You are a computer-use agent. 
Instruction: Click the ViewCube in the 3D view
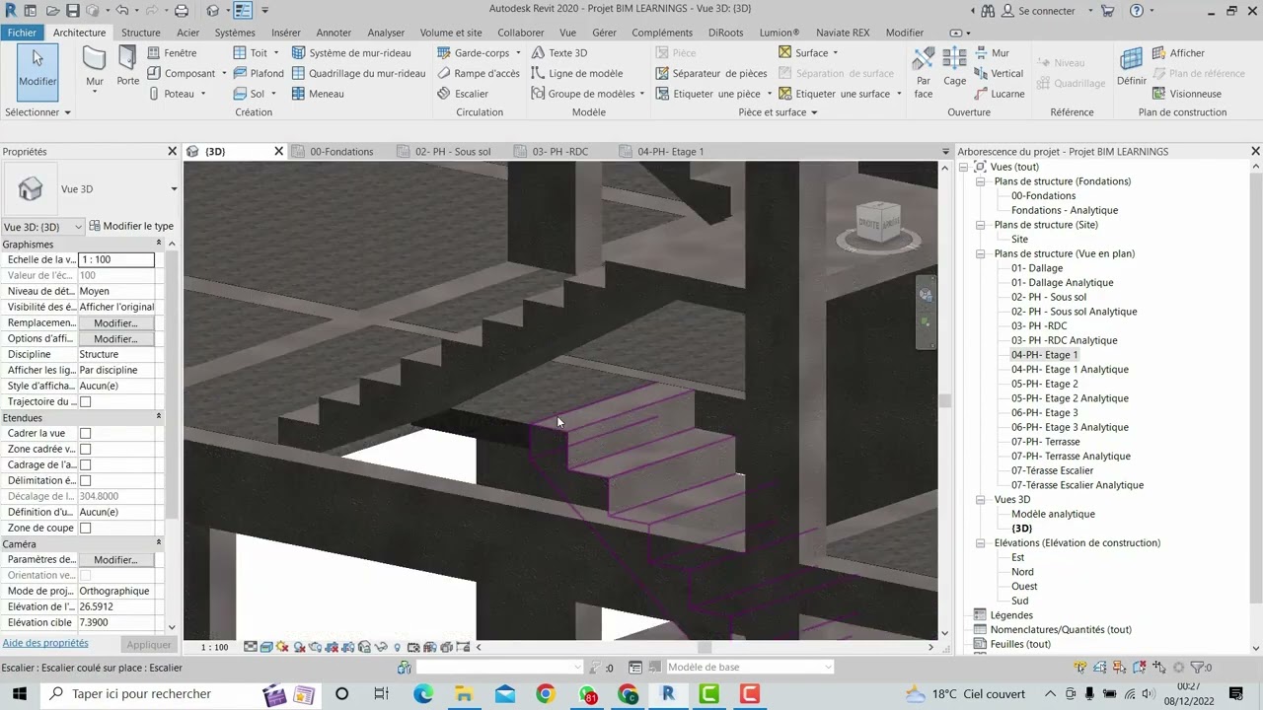coord(878,225)
